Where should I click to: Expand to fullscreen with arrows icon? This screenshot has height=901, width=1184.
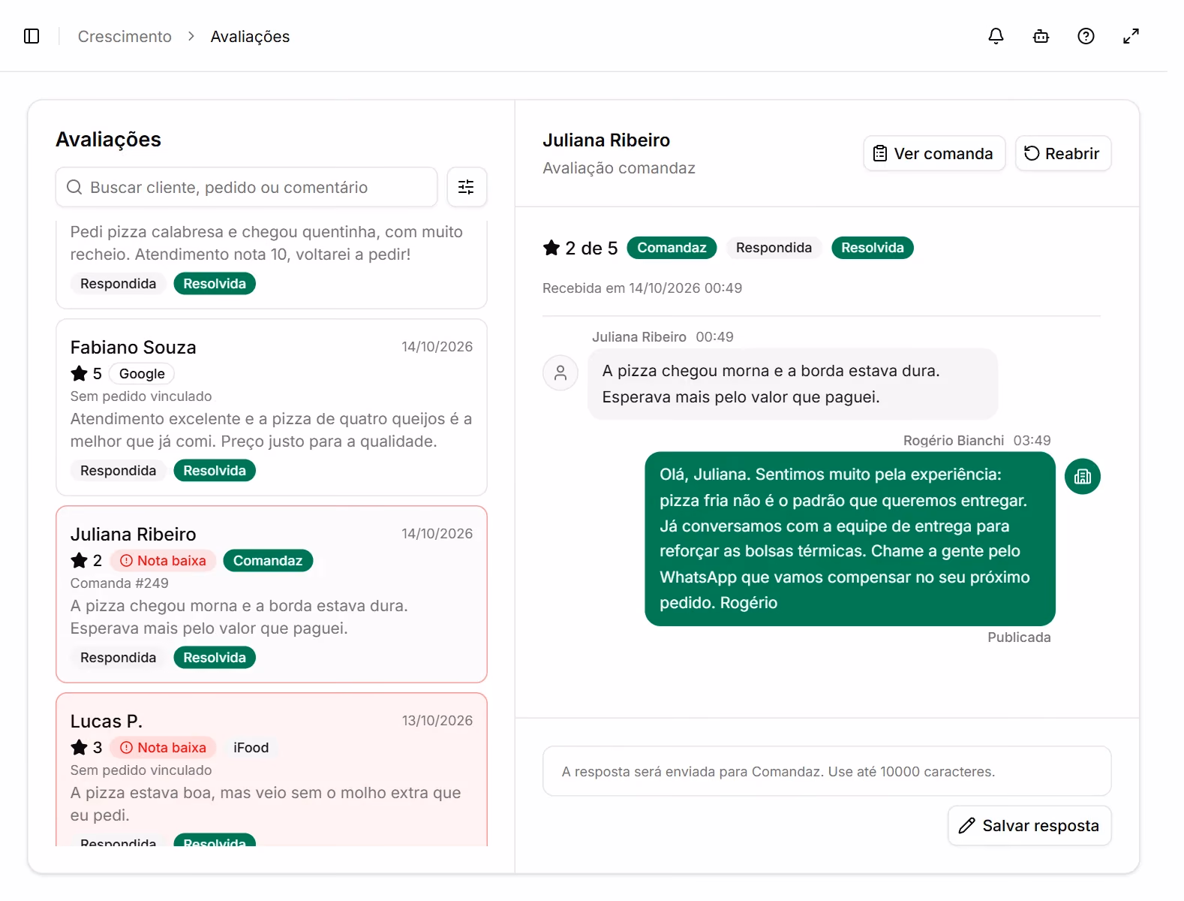[x=1131, y=36]
